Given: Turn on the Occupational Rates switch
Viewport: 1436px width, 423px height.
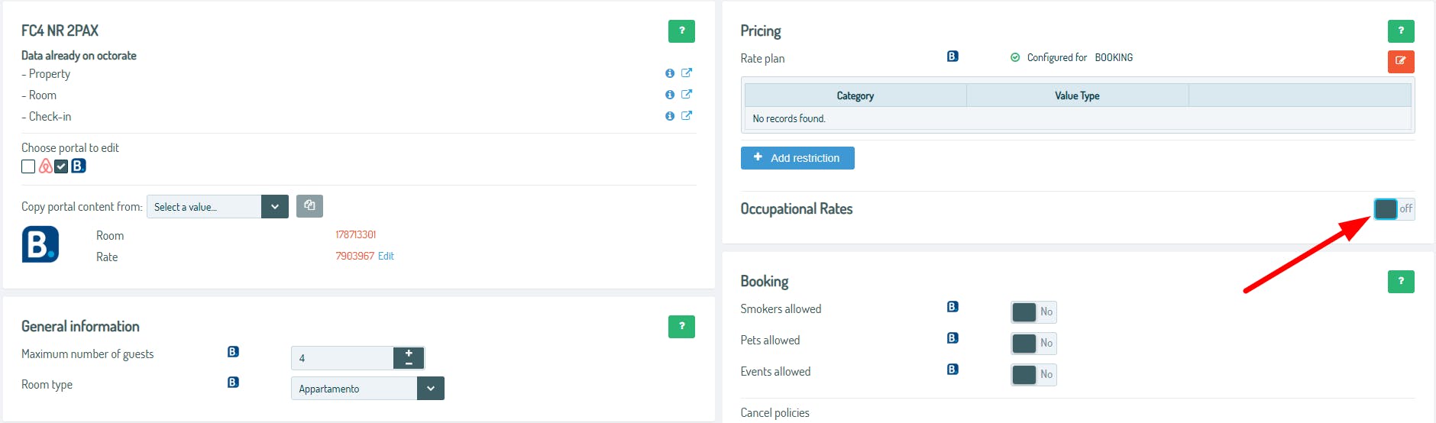Looking at the screenshot, I should pyautogui.click(x=1394, y=209).
